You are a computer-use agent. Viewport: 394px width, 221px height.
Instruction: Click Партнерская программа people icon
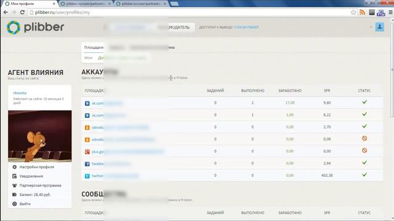pyautogui.click(x=15, y=185)
